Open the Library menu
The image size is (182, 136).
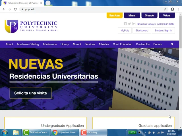(65, 44)
